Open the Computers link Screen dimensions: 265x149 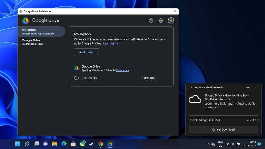(x=122, y=70)
